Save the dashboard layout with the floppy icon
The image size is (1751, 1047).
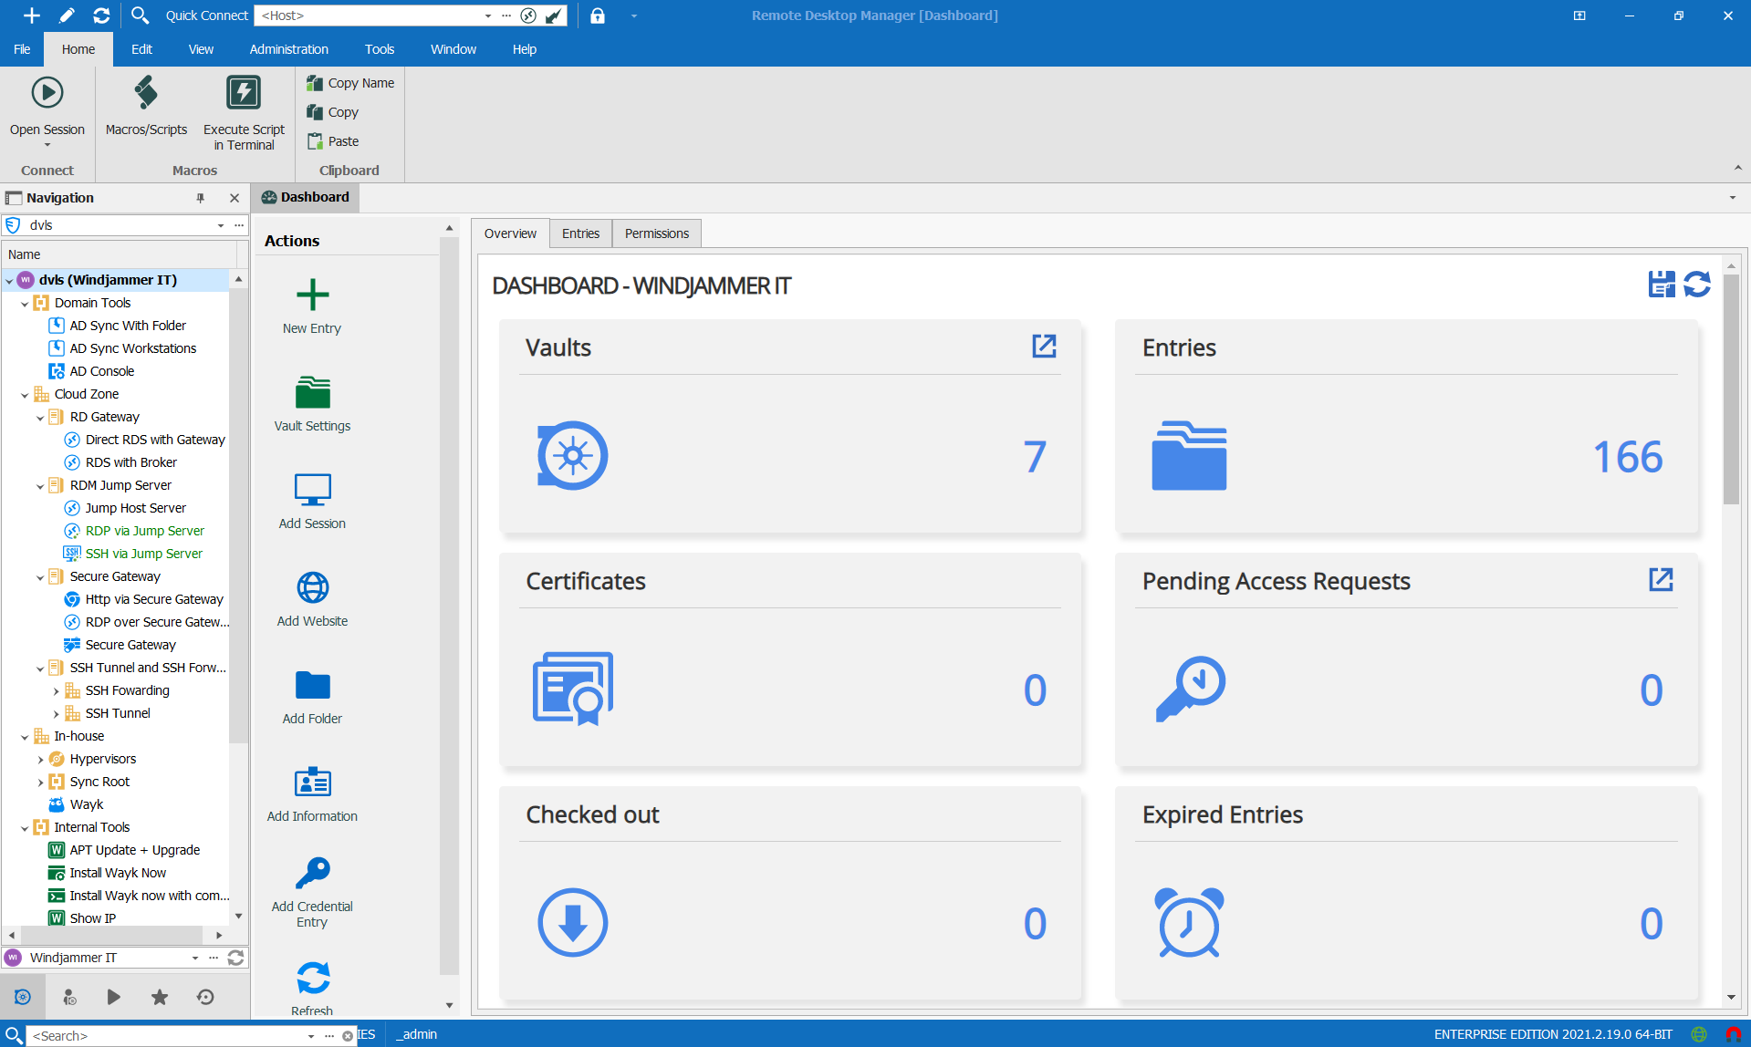(x=1662, y=285)
